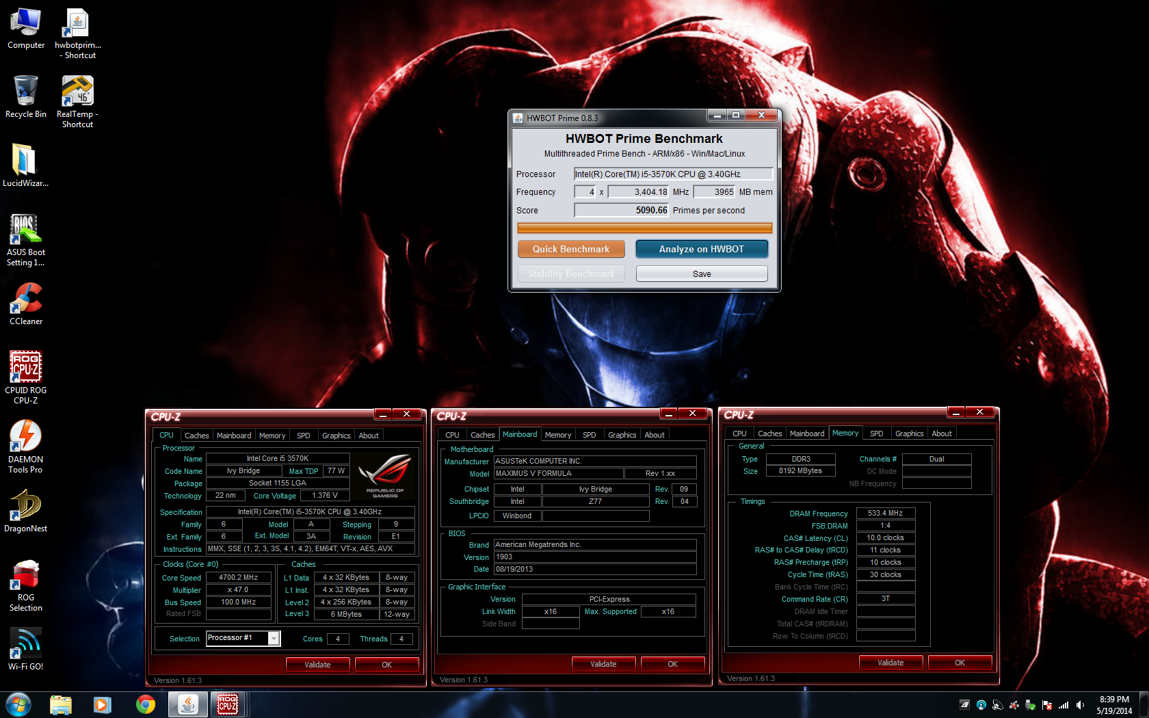Click the blue network user tray icon
The height and width of the screenshot is (718, 1149).
pos(981,705)
